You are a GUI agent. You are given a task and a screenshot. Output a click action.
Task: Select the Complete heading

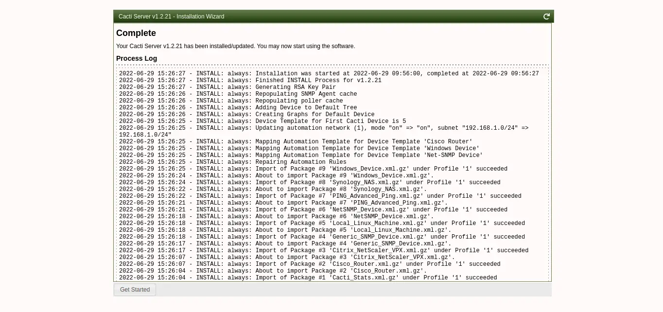[136, 33]
